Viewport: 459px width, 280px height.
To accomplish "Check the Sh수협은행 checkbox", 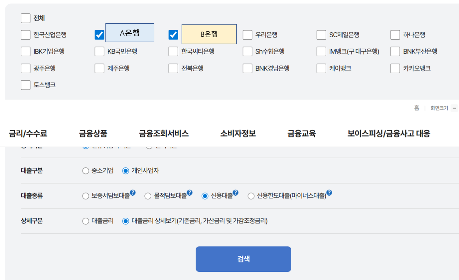I will [x=247, y=52].
